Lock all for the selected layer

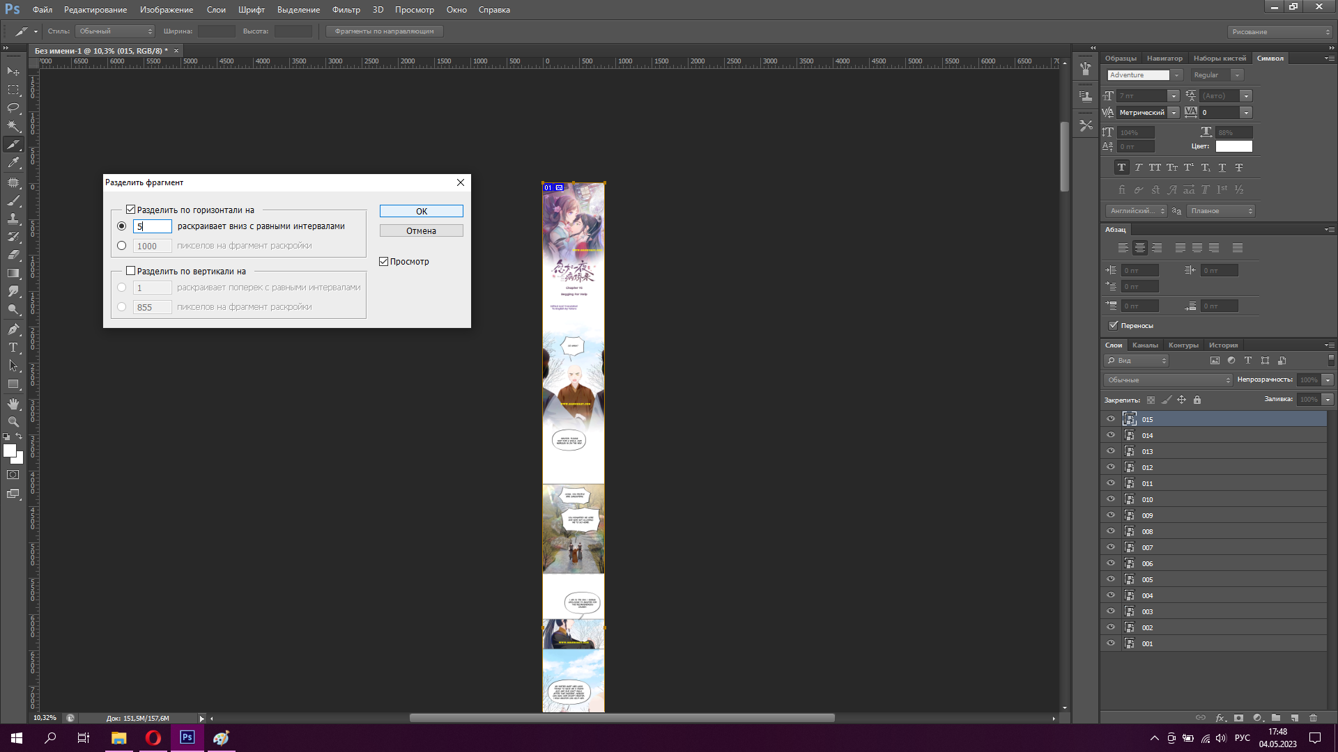[x=1197, y=400]
